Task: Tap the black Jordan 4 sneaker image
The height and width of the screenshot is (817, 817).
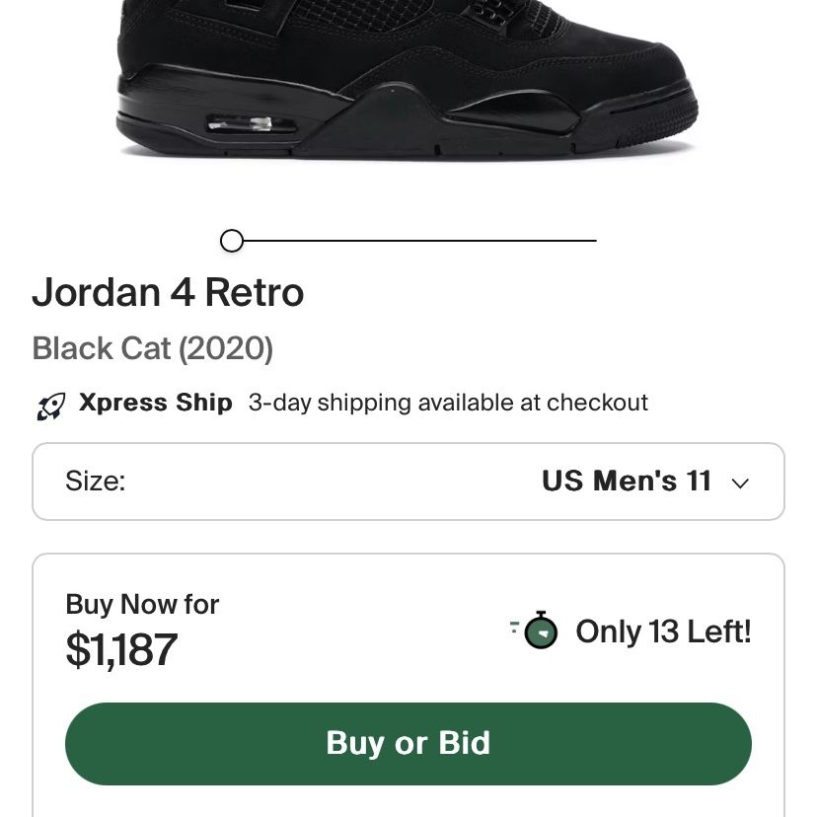Action: coord(407,79)
